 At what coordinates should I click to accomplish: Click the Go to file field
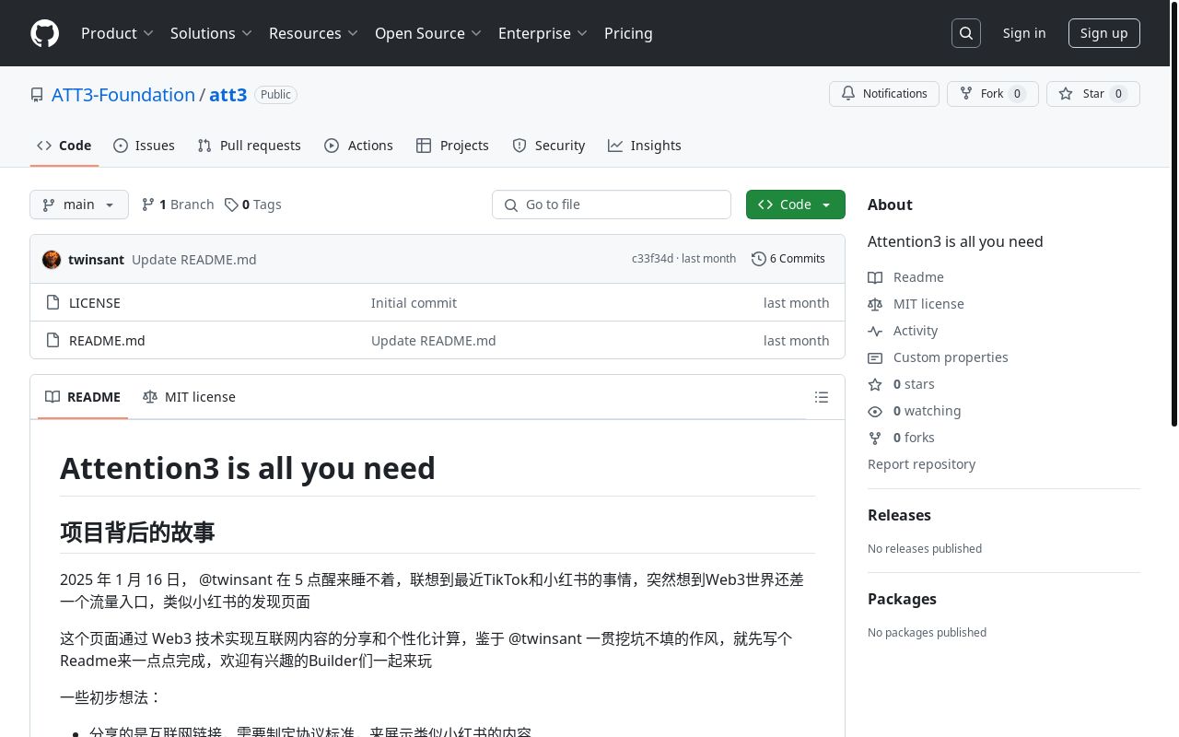click(612, 205)
